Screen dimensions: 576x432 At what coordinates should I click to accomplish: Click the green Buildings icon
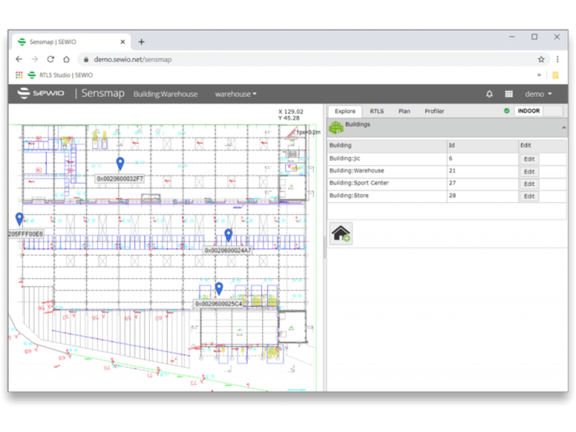coord(336,128)
